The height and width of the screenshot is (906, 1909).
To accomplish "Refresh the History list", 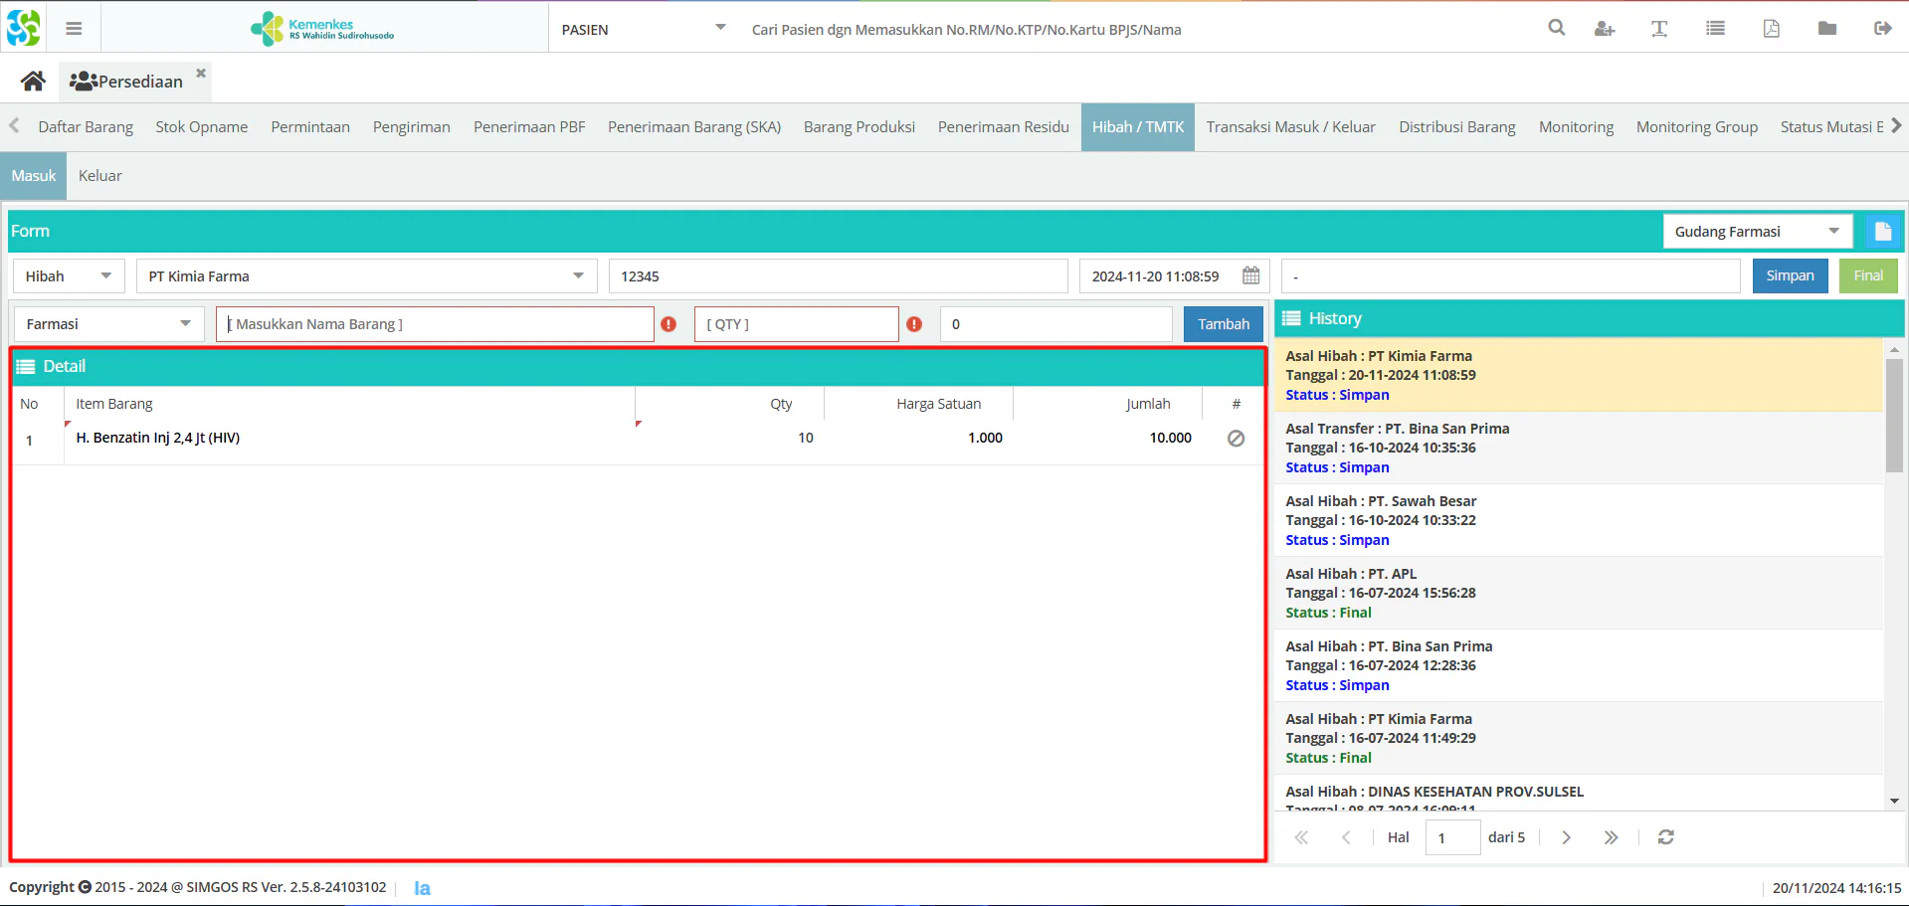I will click(1666, 837).
